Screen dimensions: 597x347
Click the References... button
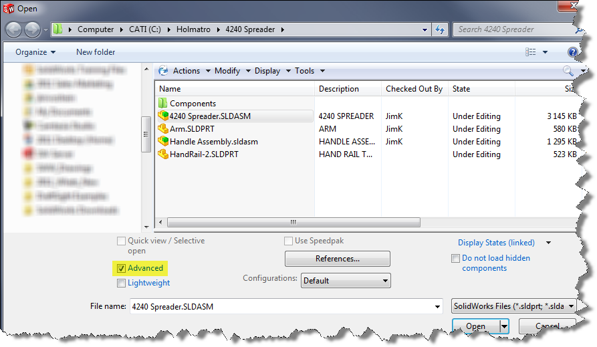[x=337, y=259]
